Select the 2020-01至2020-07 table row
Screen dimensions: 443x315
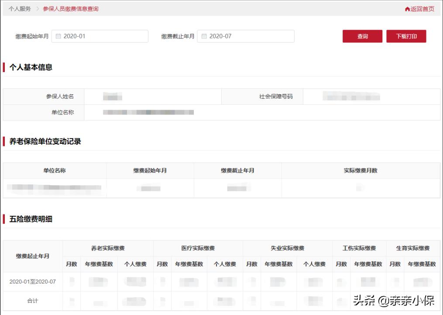pos(33,282)
